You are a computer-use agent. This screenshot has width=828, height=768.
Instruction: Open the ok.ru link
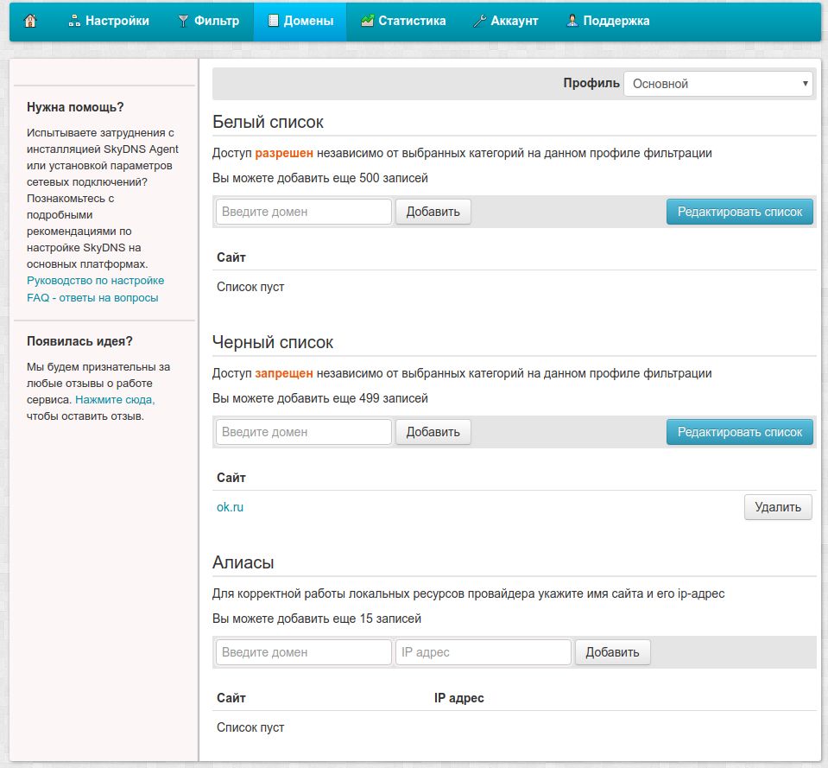pos(230,507)
